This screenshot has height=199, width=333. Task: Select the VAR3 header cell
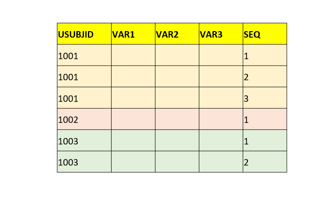pyautogui.click(x=221, y=34)
